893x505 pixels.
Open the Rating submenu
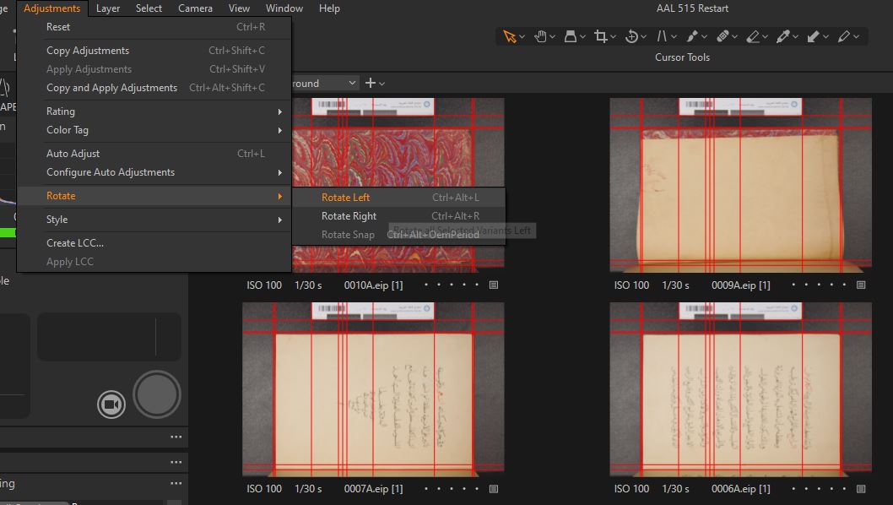[154, 111]
